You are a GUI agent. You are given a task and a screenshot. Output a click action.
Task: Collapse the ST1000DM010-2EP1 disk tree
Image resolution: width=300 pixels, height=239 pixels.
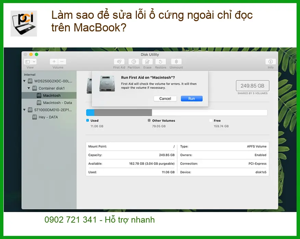point(24,110)
